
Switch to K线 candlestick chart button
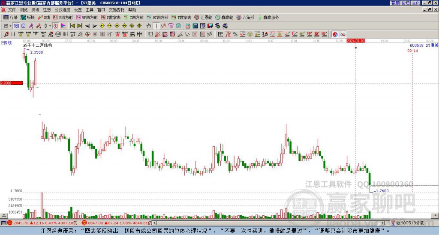44,17
